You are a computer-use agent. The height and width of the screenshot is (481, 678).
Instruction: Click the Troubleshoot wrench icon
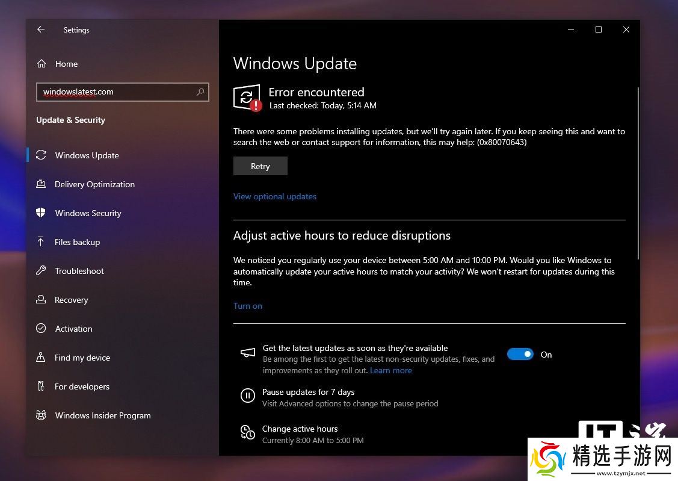[x=41, y=271]
